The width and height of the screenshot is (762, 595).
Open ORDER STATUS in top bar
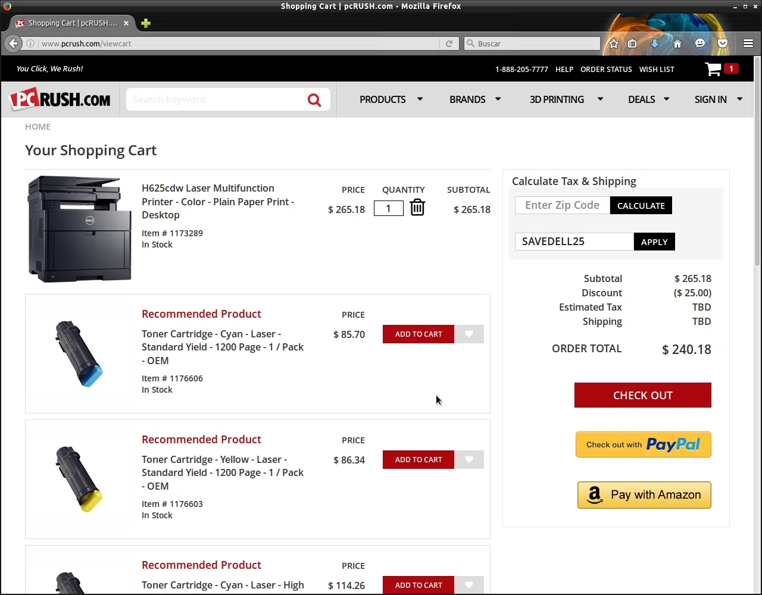[606, 69]
